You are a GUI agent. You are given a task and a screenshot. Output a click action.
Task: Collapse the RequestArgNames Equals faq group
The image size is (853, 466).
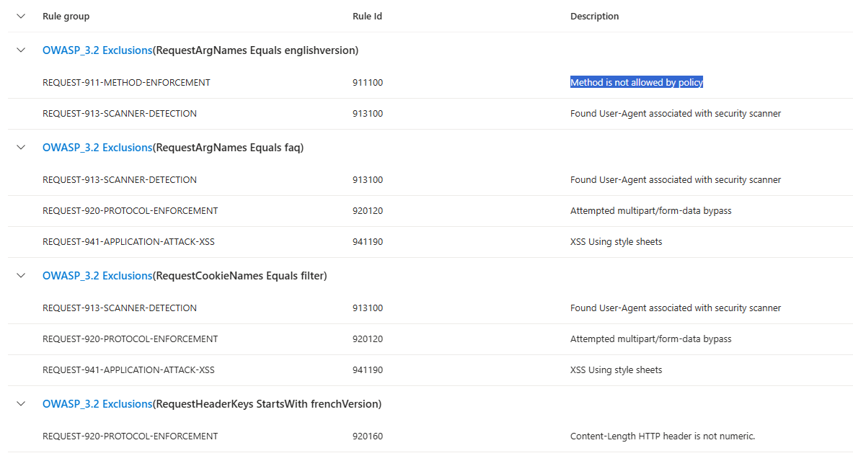pos(21,148)
